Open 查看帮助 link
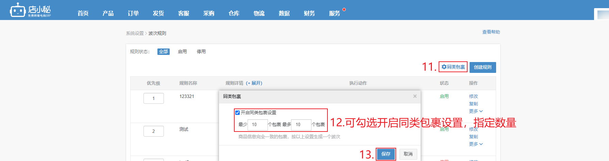Screen dimensions: 609x161 coord(491,32)
